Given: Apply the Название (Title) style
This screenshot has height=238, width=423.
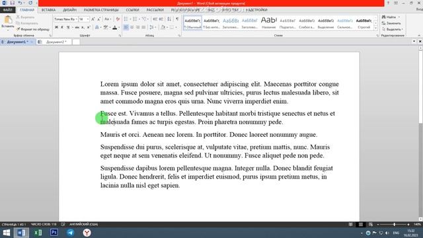Looking at the screenshot, I should 269,23.
